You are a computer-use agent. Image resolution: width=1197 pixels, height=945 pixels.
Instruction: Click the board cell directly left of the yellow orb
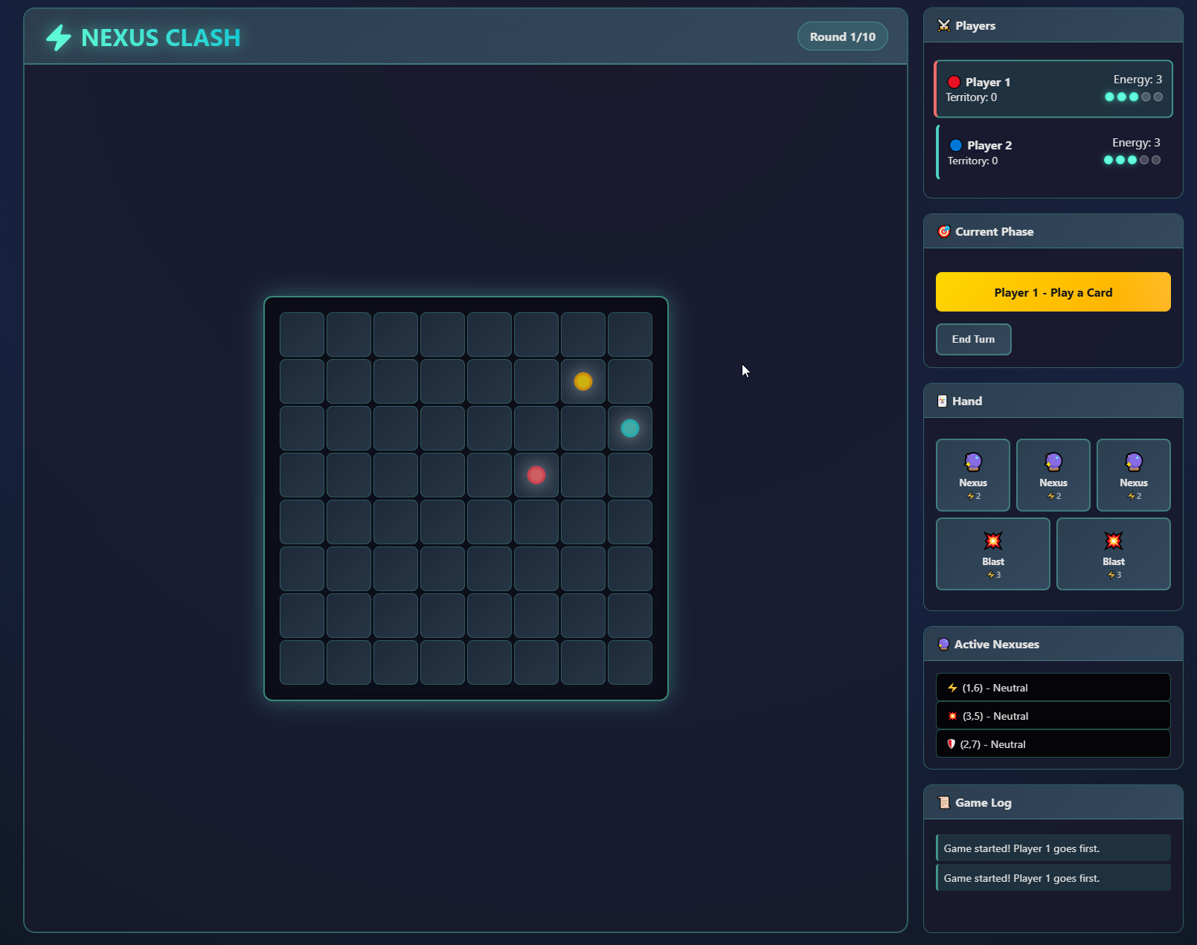(536, 381)
